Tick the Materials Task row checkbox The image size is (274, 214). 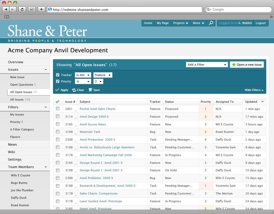[58, 132]
